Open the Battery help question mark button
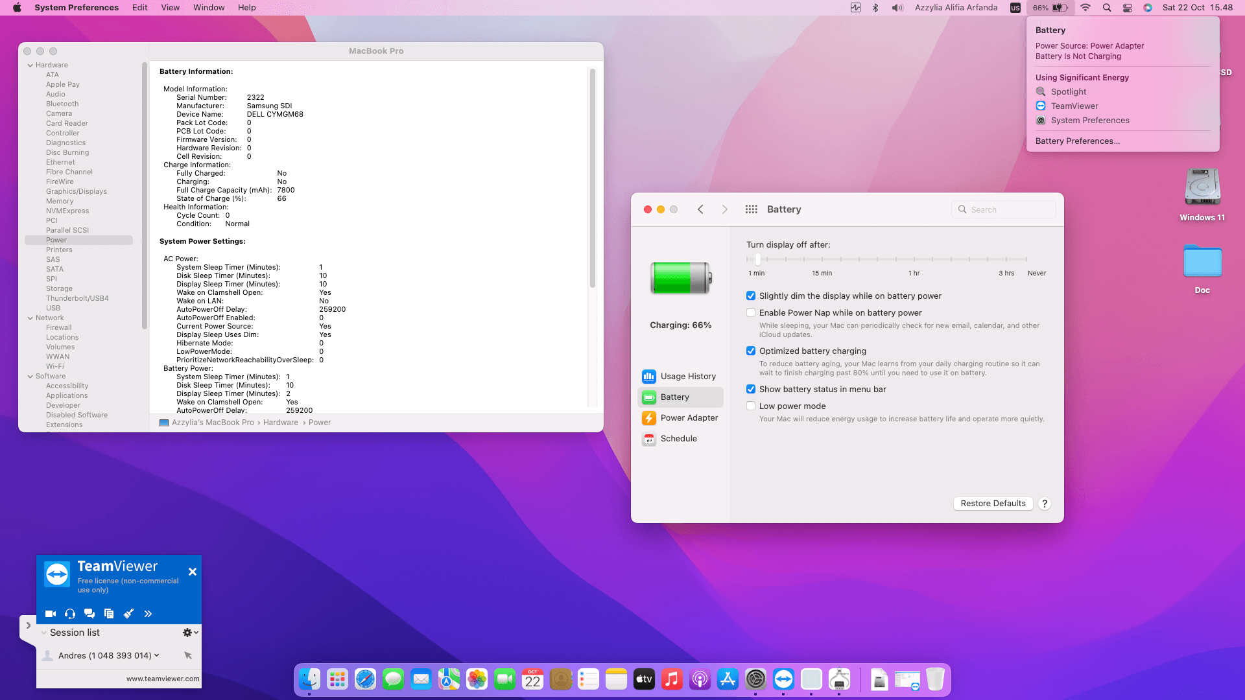Viewport: 1245px width, 700px height. click(x=1045, y=504)
